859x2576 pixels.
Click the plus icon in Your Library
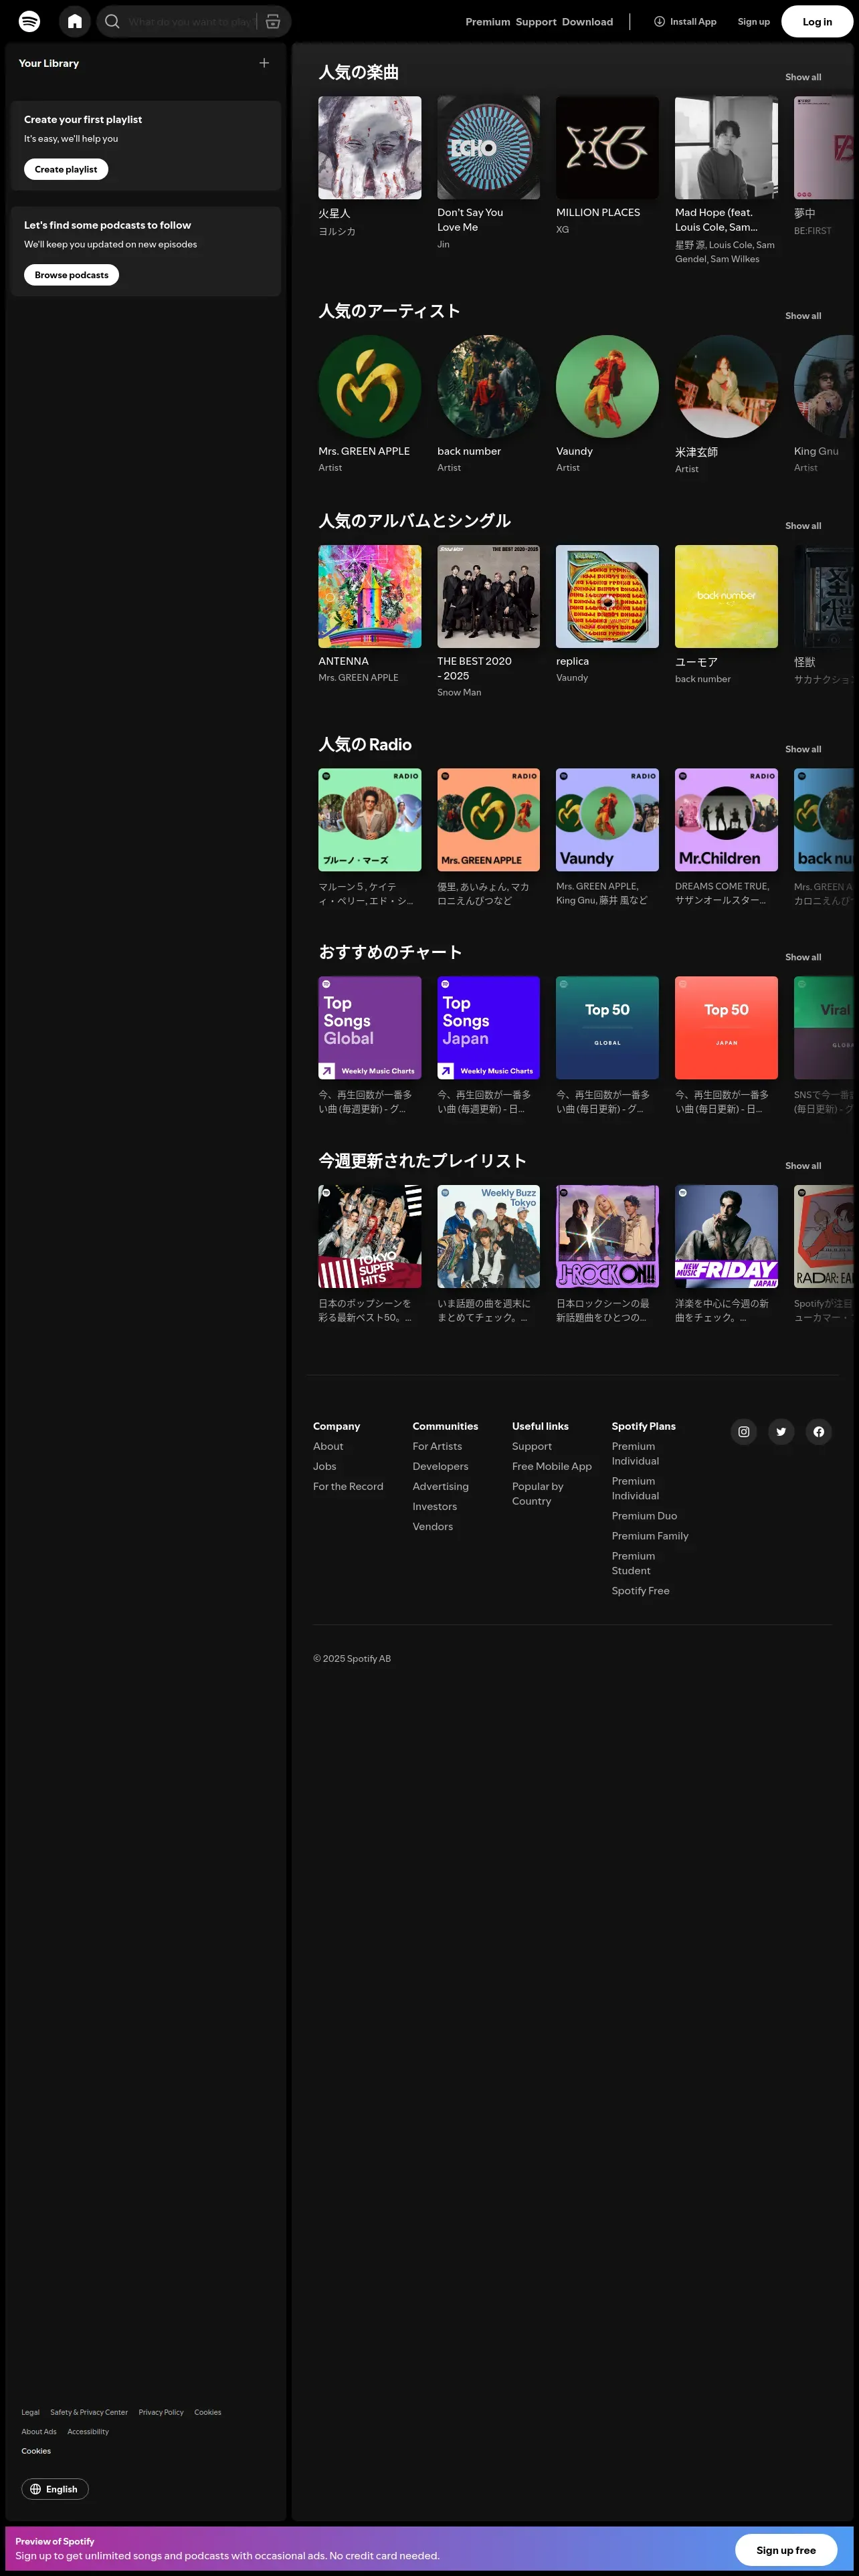pos(264,63)
